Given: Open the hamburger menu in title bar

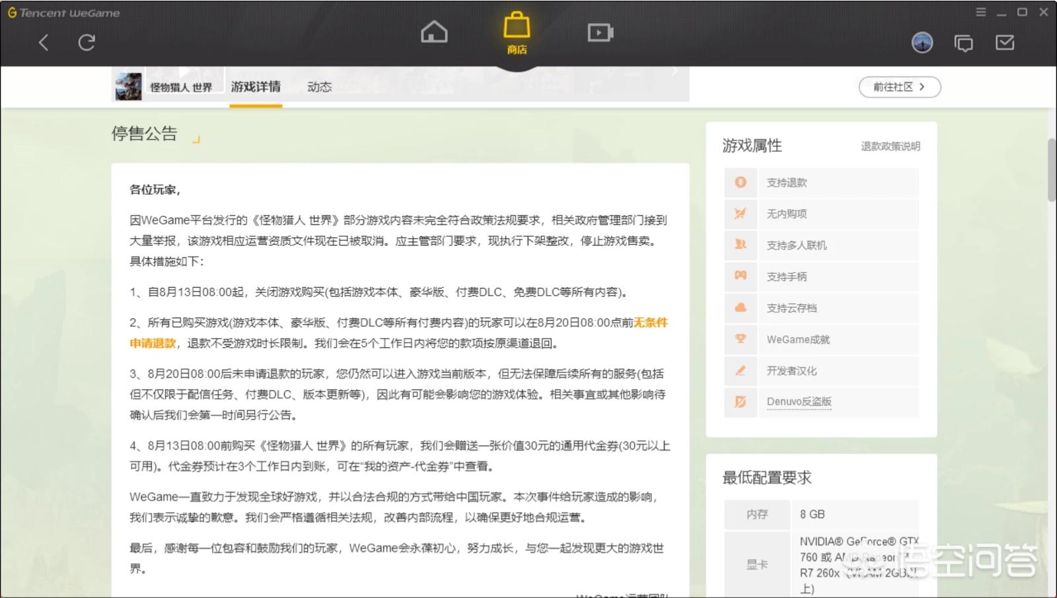Looking at the screenshot, I should pos(981,12).
